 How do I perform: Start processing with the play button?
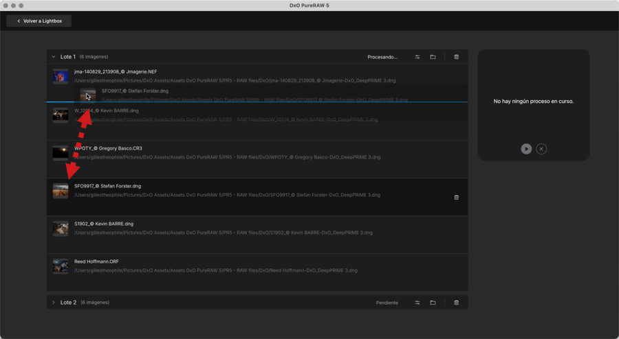[x=526, y=149]
